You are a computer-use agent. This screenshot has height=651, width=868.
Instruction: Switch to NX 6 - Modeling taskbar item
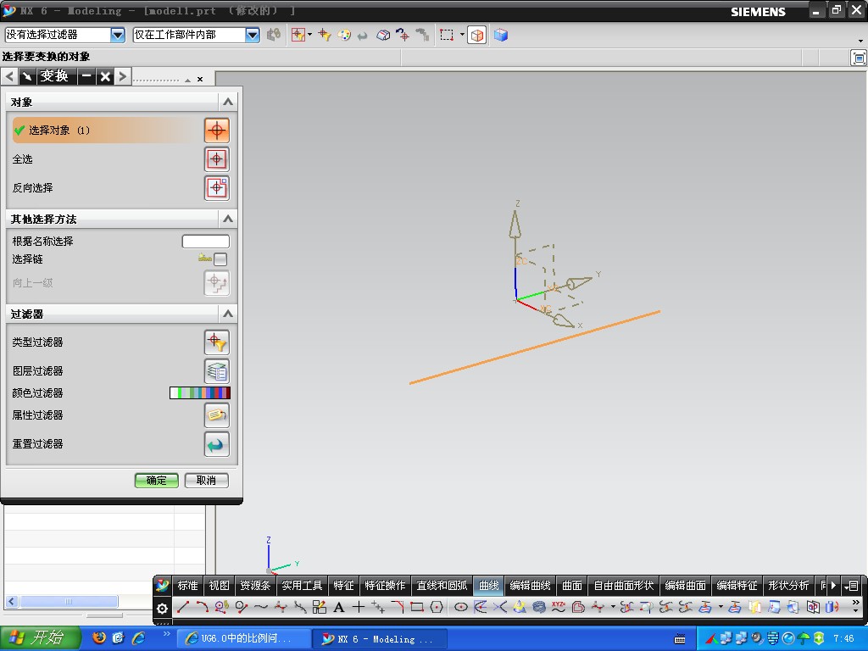[380, 639]
